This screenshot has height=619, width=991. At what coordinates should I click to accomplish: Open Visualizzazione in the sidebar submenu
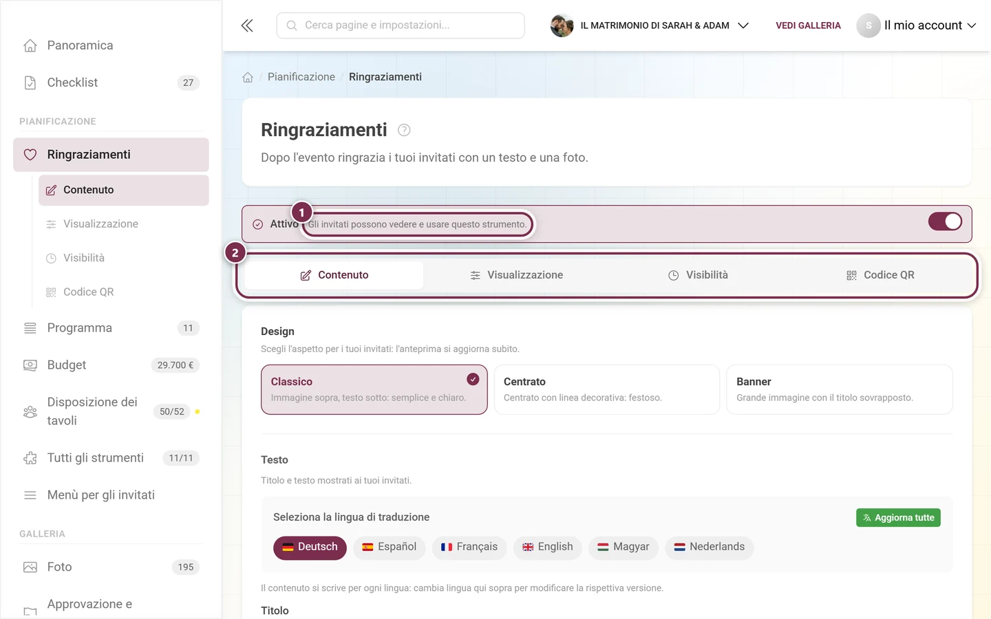124,224
